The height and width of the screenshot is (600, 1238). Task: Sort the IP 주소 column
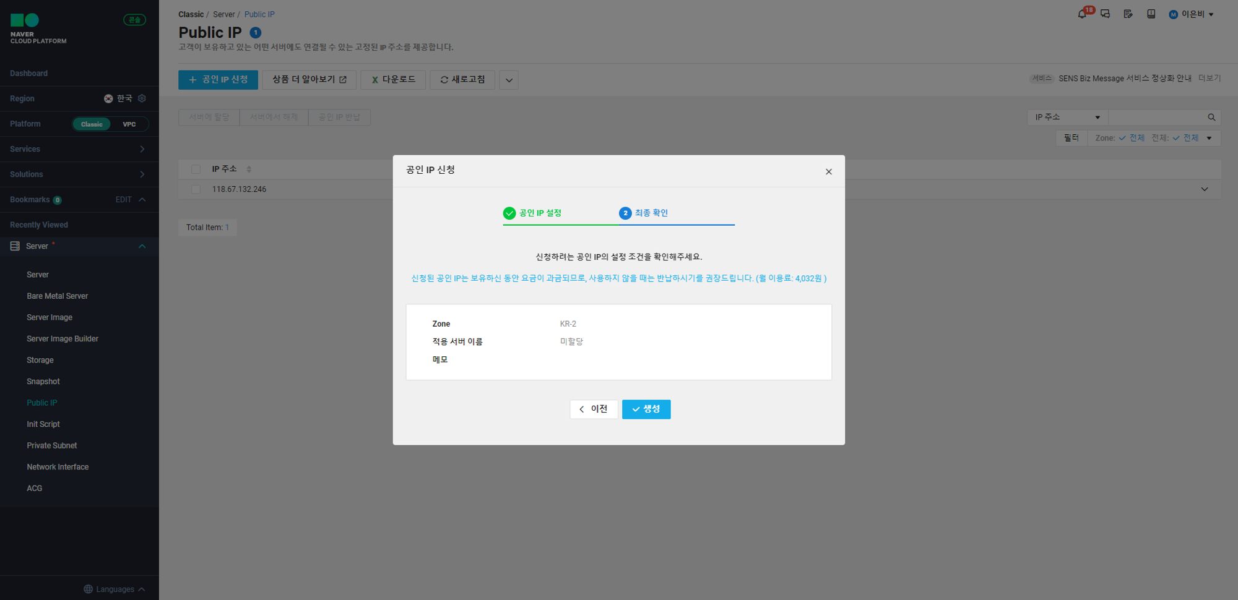pos(249,169)
